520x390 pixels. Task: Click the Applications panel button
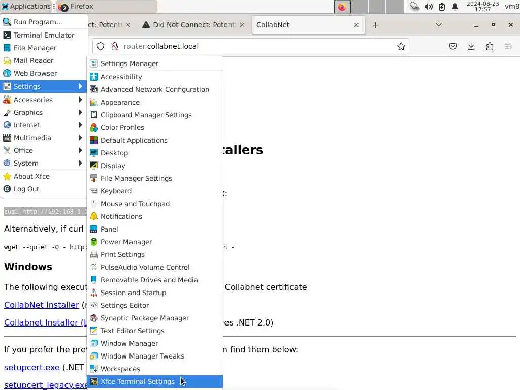tap(26, 6)
